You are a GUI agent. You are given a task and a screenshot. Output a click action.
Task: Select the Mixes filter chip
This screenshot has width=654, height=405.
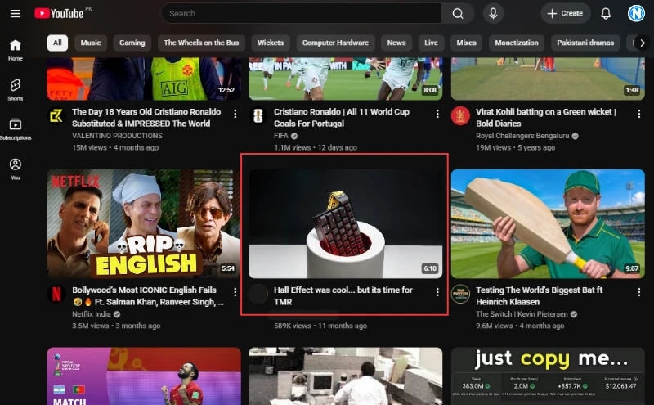tap(466, 43)
